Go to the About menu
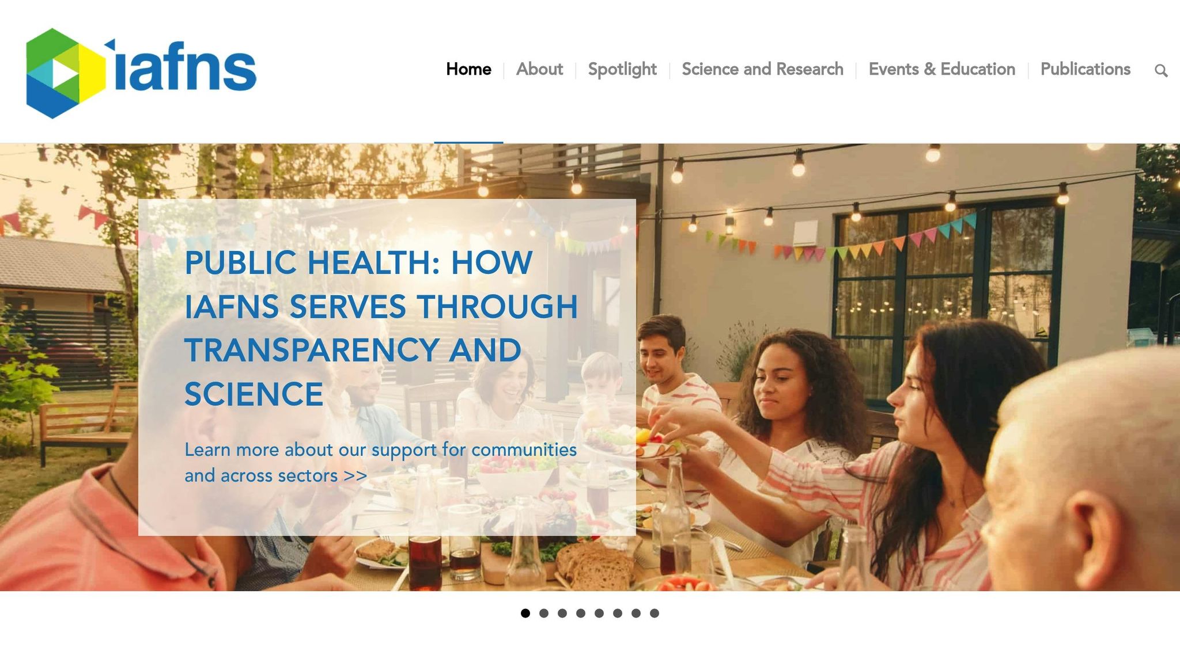This screenshot has width=1180, height=663. point(539,69)
